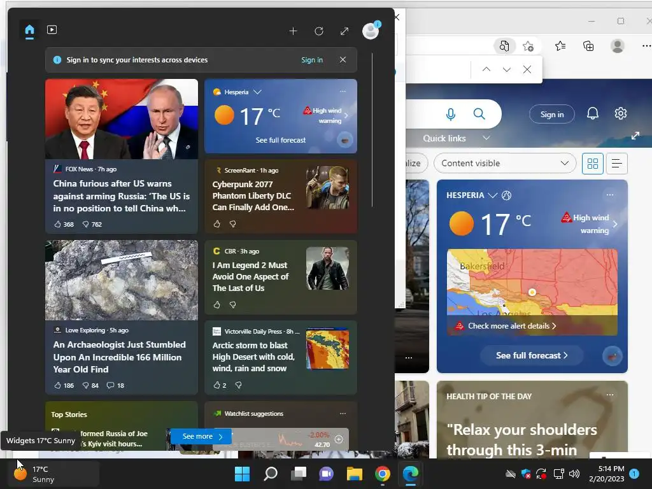This screenshot has width=652, height=489.
Task: Click Check more alert details
Action: point(512,326)
